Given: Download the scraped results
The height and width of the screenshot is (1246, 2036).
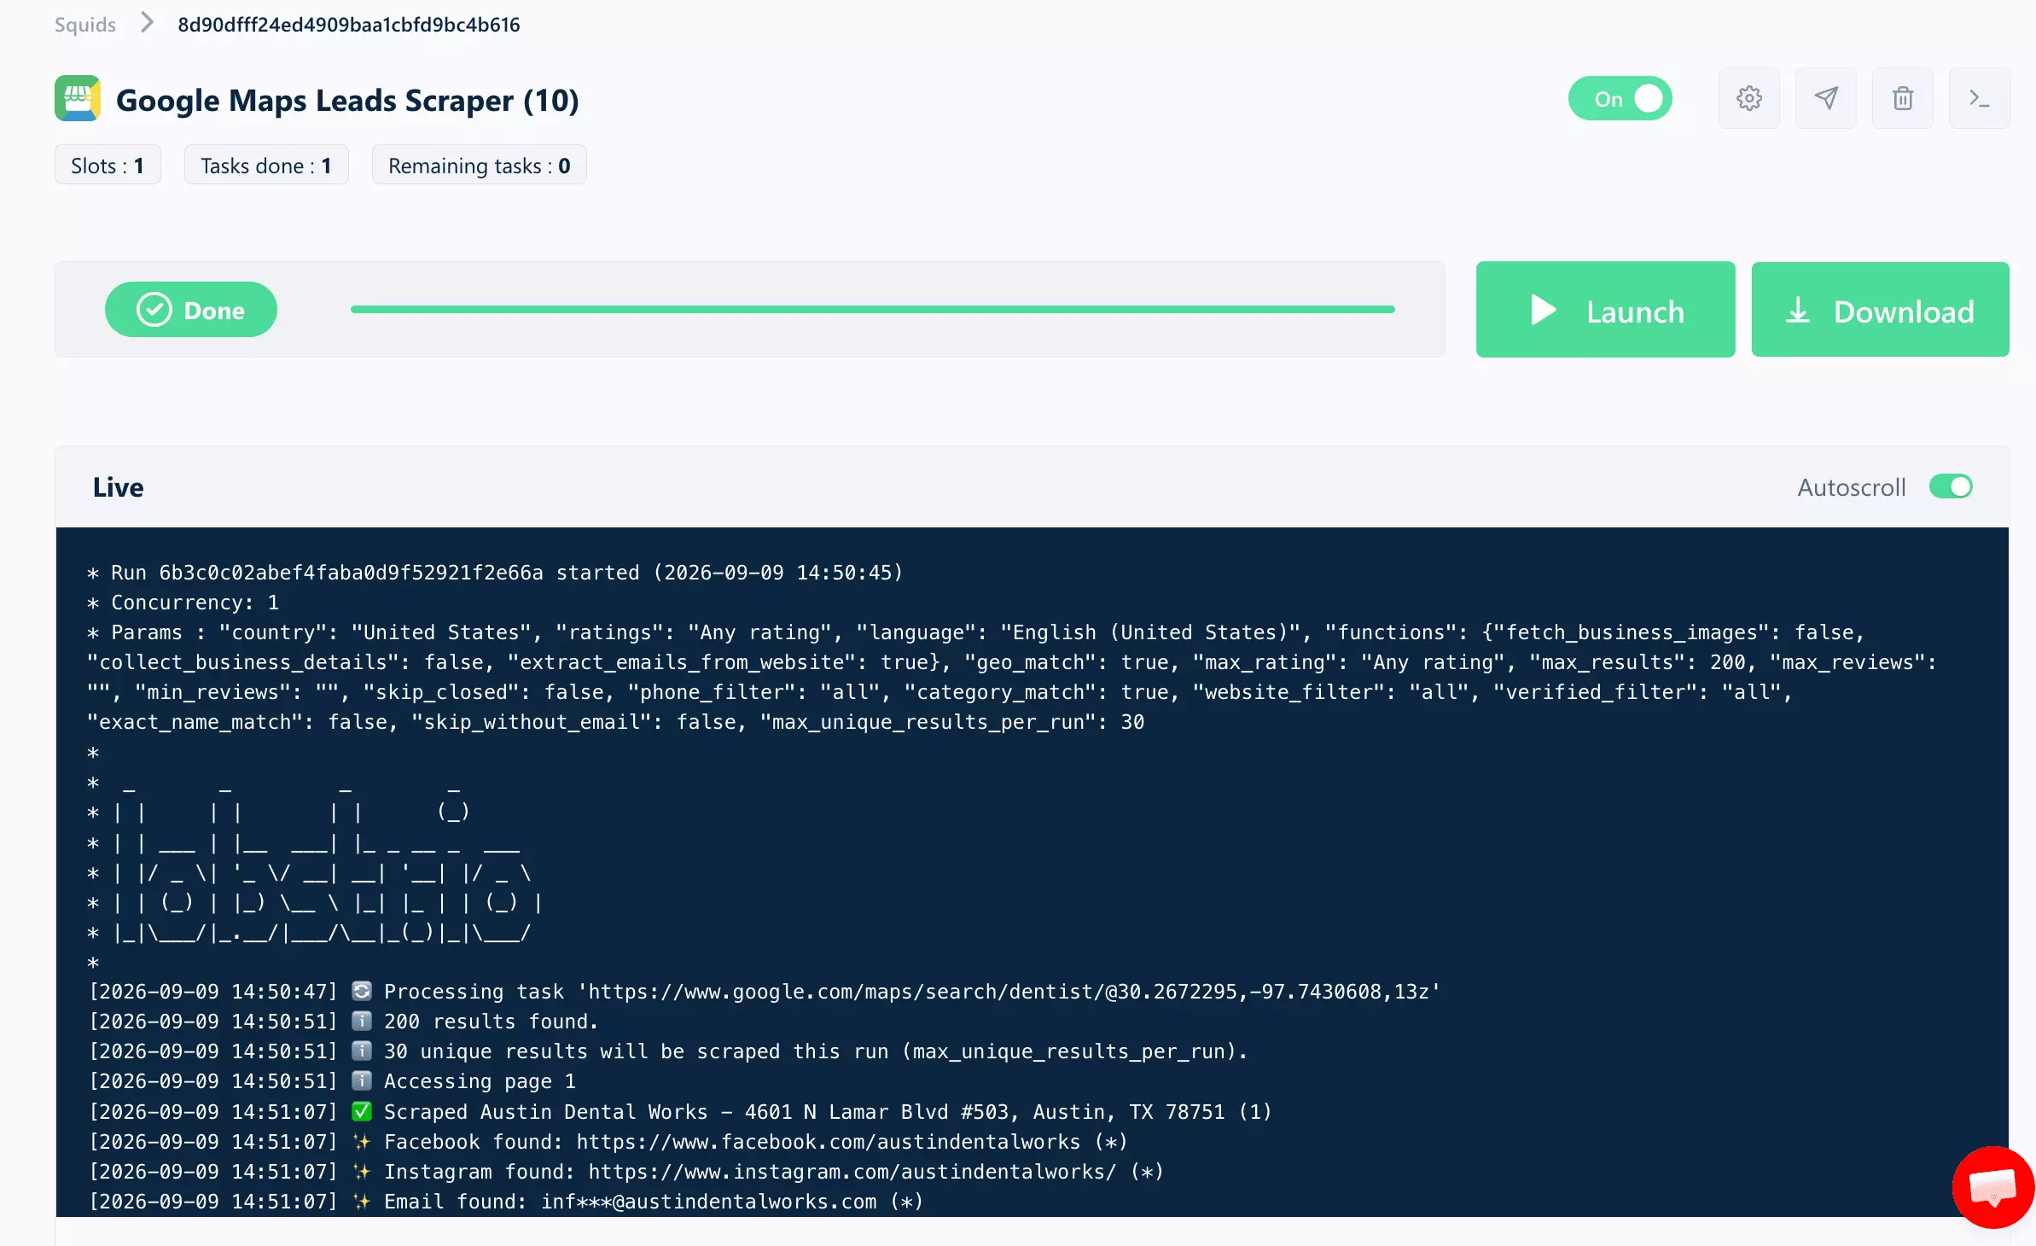Looking at the screenshot, I should click(1880, 310).
